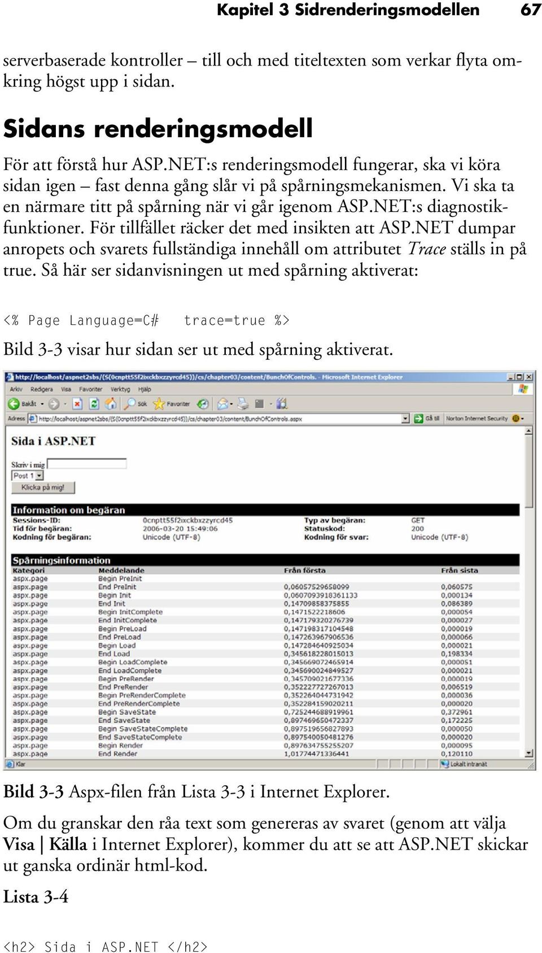
Task: Open the Arkiv menu
Action: click(x=16, y=389)
